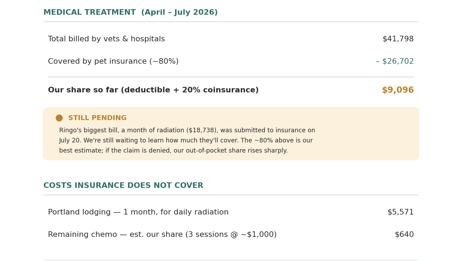Screen dimensions: 462x261
Task: Click the divider above Our share so far
Action: (231, 77)
